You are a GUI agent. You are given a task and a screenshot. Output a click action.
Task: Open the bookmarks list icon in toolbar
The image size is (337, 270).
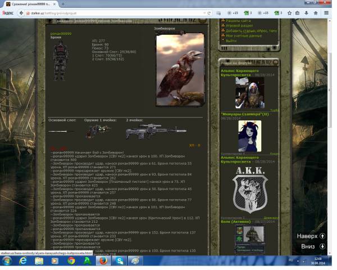(298, 13)
